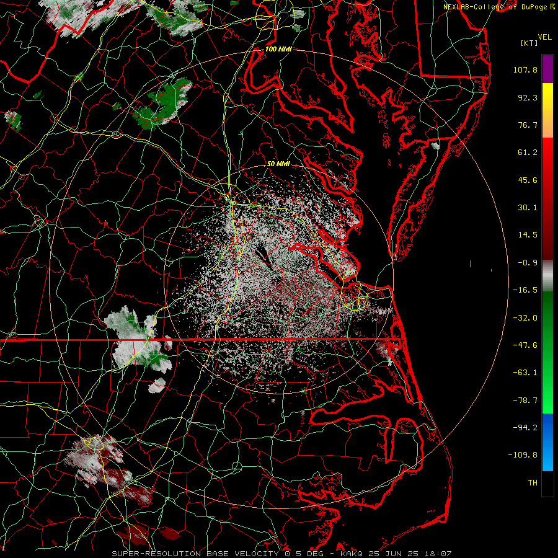The width and height of the screenshot is (558, 558).
Task: Click the 100 NMI range ring label
Action: point(278,49)
